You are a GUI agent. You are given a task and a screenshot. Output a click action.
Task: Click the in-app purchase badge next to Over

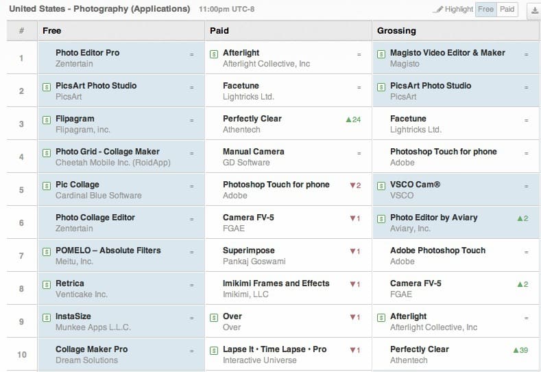pos(213,317)
